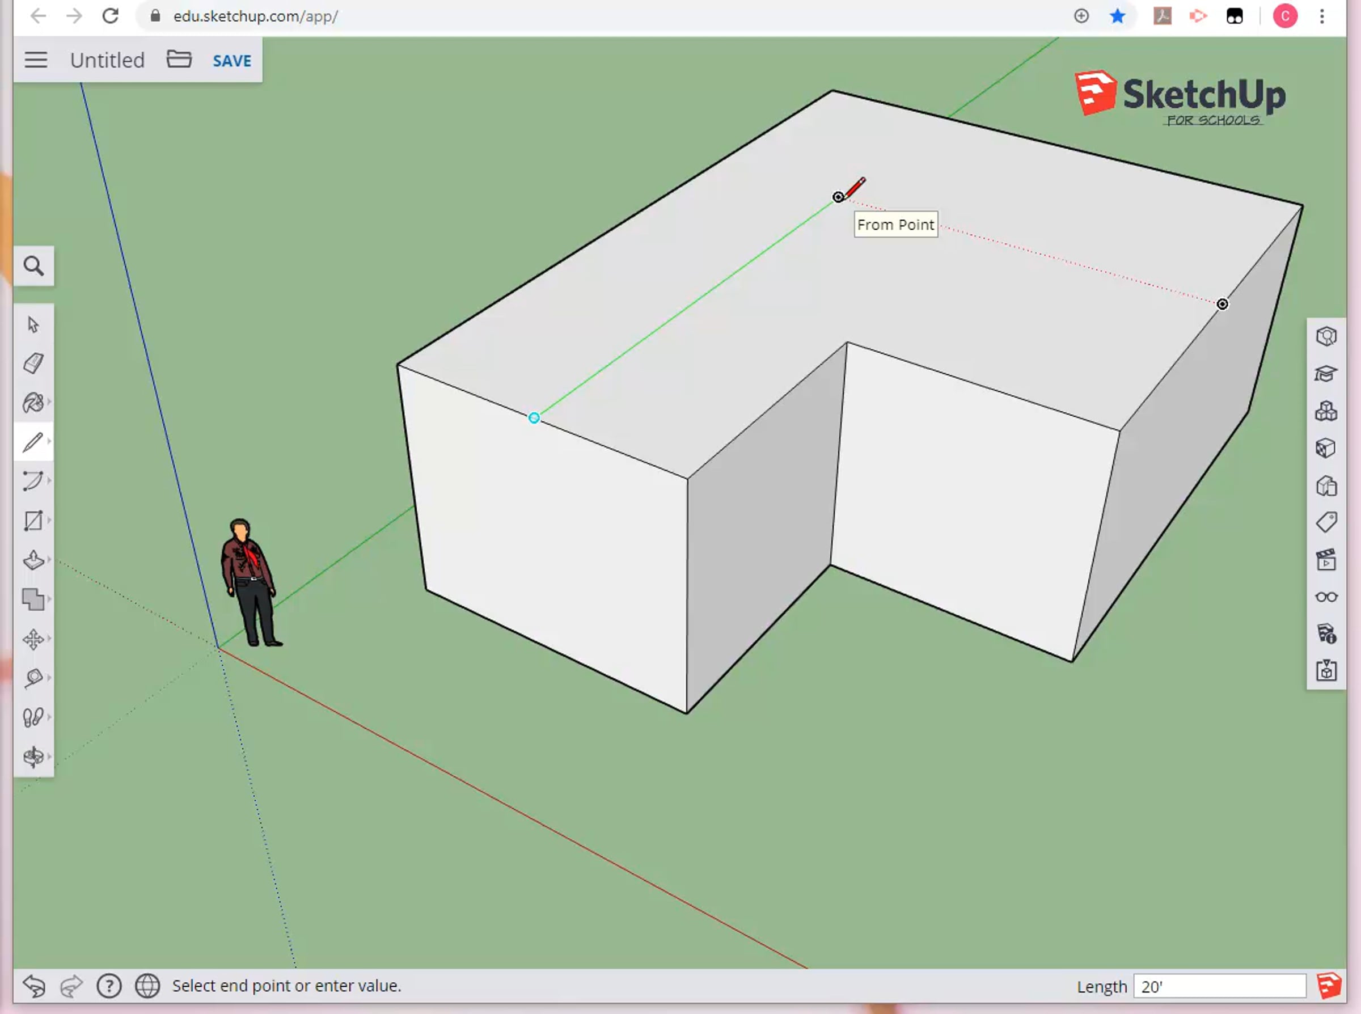Pick the Tape Measure tool
The width and height of the screenshot is (1361, 1014).
point(33,678)
